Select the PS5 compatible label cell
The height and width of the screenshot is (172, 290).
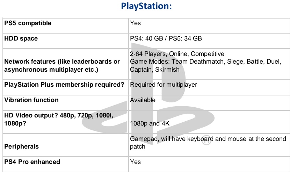coord(28,23)
